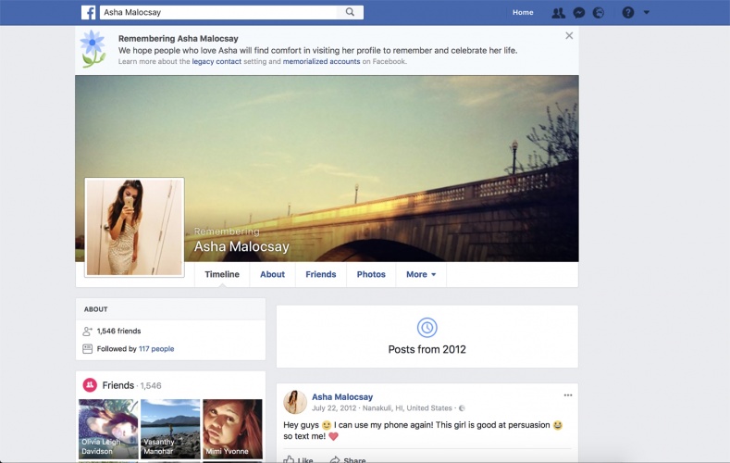The height and width of the screenshot is (463, 730).
Task: Click the post privacy globe icon
Action: [x=462, y=408]
